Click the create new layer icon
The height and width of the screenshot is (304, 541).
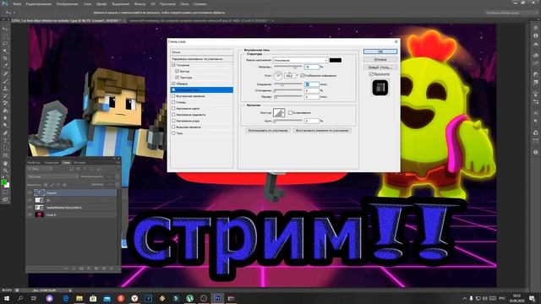(104, 269)
